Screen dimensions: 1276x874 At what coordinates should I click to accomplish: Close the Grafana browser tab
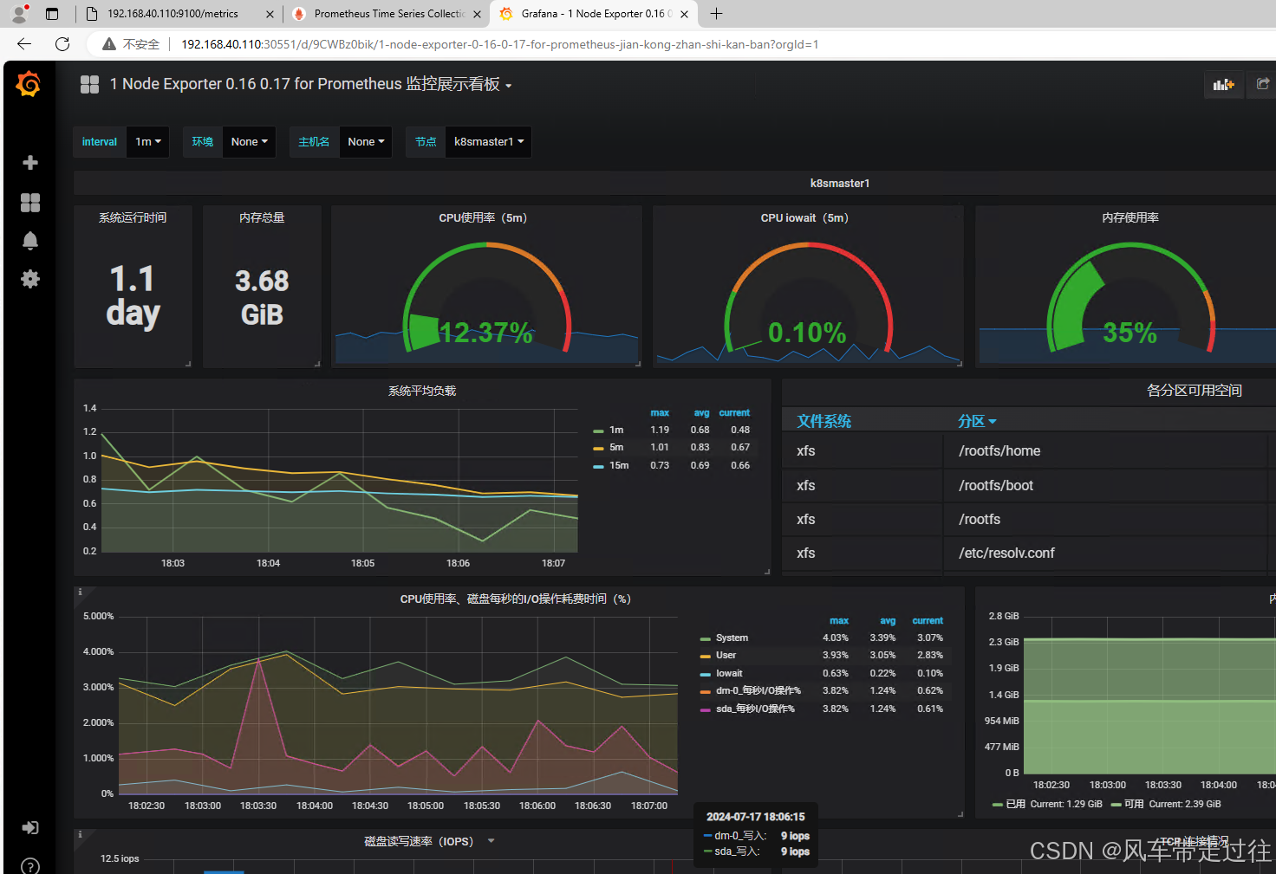(x=684, y=14)
